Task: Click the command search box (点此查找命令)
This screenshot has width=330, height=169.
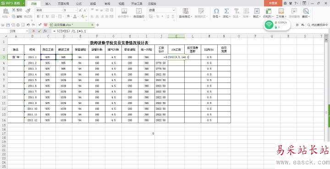Action: pos(317,25)
